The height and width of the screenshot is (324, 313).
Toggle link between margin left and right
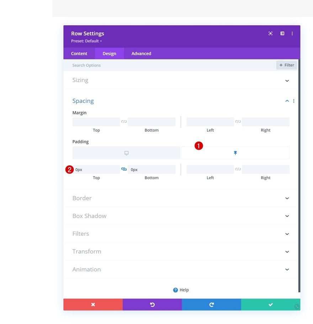coord(238,122)
